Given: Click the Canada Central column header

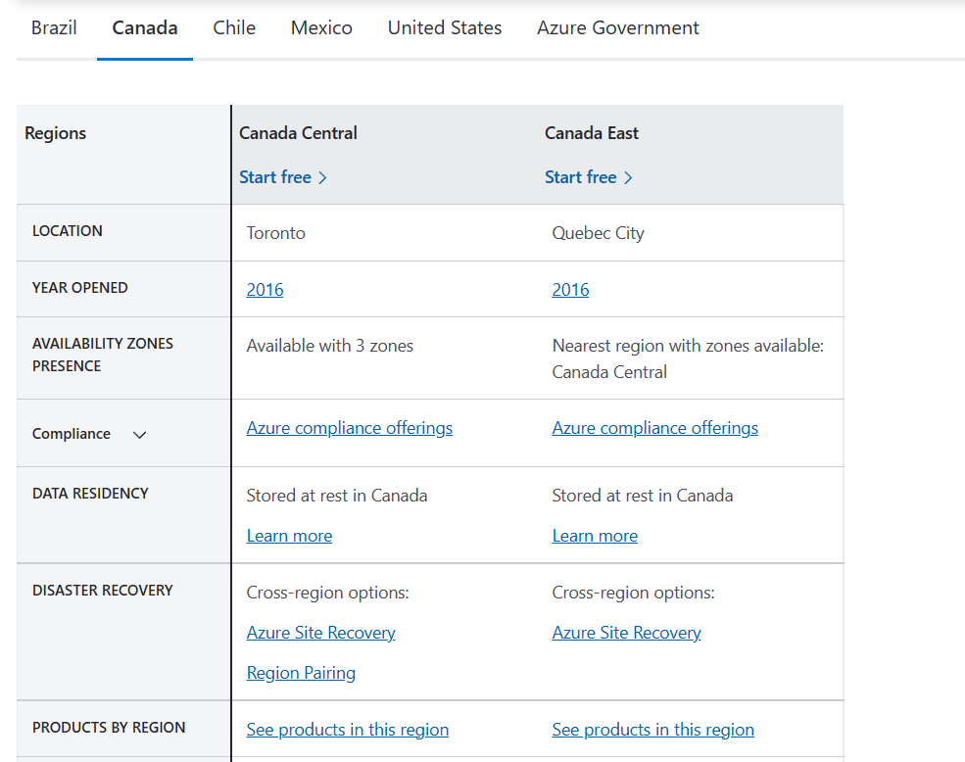Looking at the screenshot, I should tap(298, 133).
